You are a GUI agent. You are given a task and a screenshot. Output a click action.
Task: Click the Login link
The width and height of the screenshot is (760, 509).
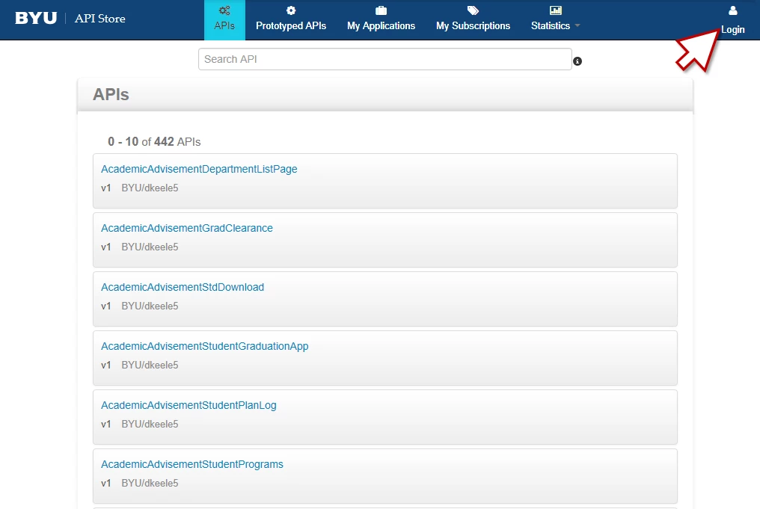733,30
